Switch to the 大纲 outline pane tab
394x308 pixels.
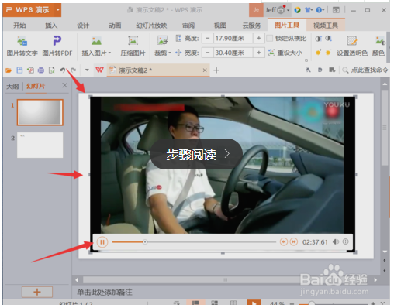point(12,86)
